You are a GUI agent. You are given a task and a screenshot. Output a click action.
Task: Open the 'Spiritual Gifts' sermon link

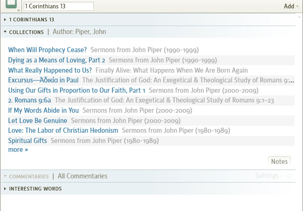[28, 141]
